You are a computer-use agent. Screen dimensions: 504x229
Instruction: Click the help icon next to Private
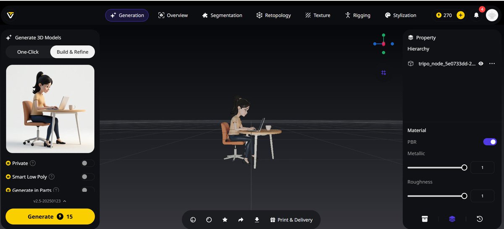[x=33, y=163]
